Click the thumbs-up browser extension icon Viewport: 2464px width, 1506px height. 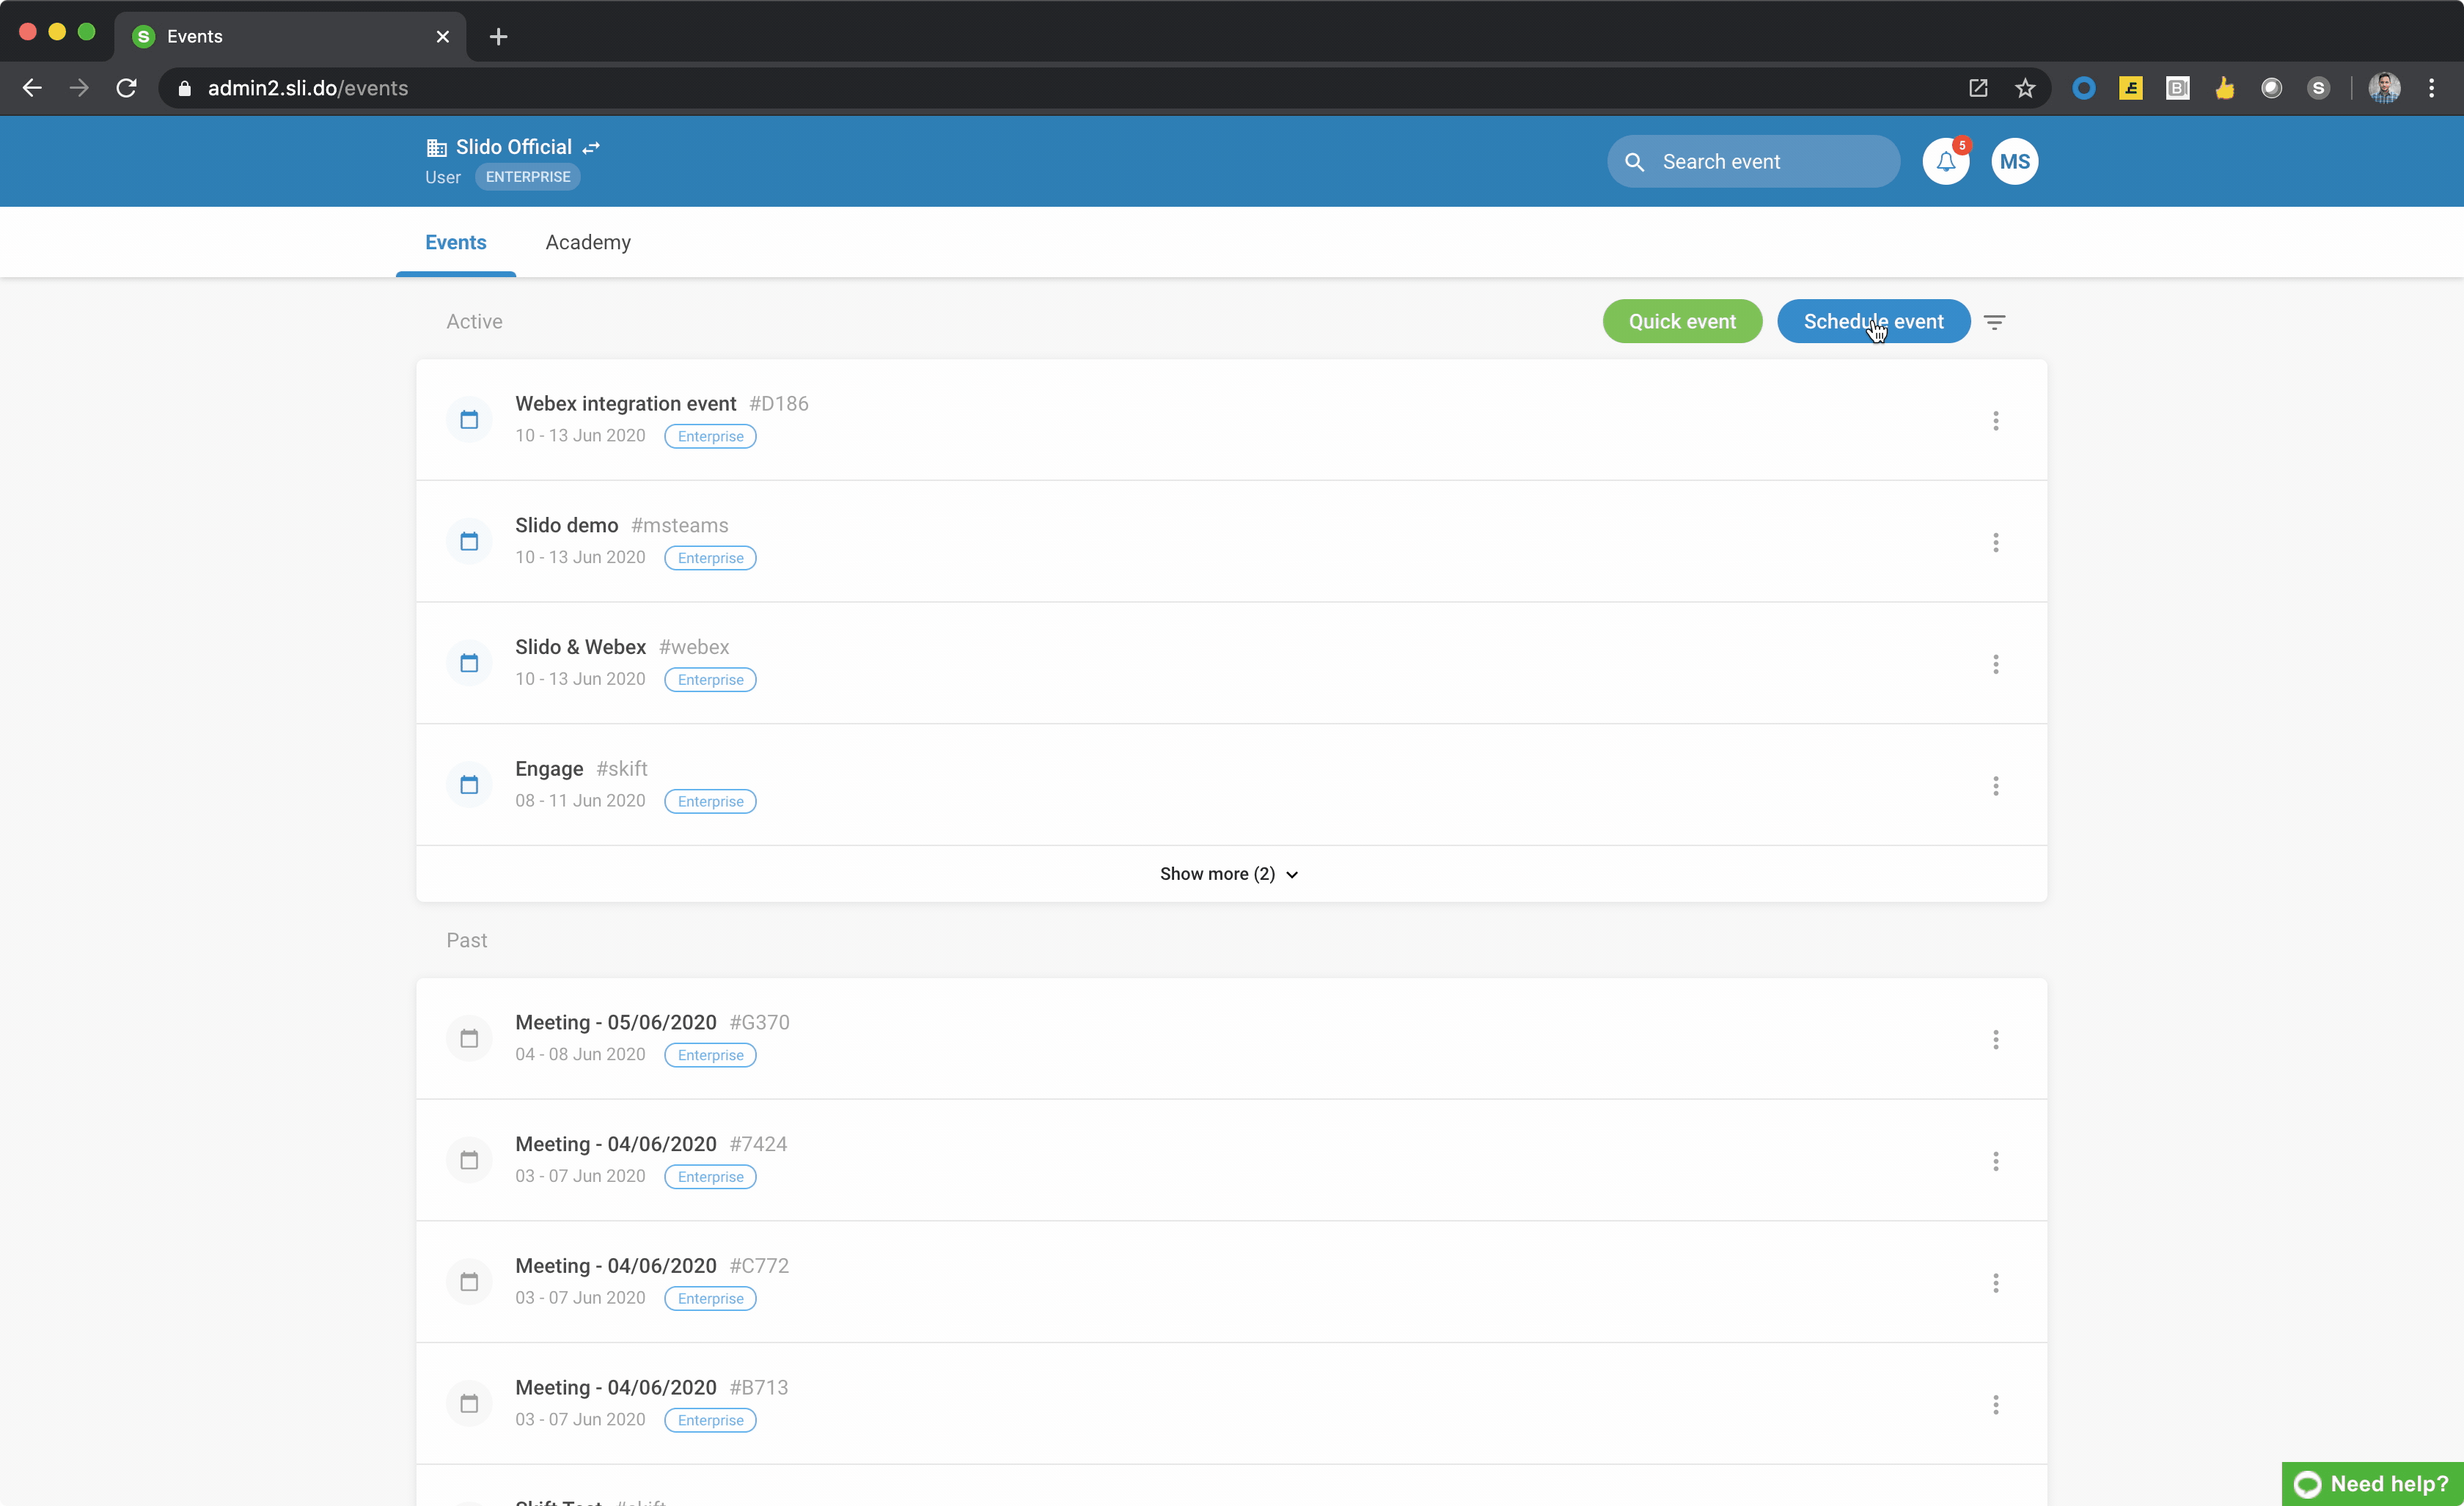tap(2224, 88)
